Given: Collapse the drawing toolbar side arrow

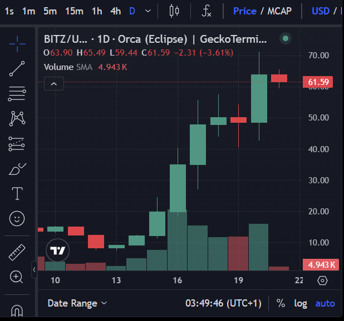Looking at the screenshot, I should pos(34,270).
